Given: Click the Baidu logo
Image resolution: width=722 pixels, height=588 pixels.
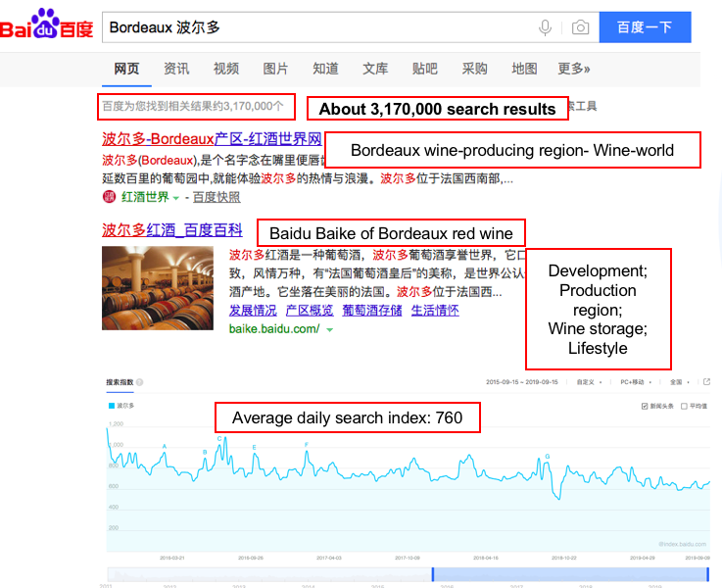Looking at the screenshot, I should pos(46,24).
